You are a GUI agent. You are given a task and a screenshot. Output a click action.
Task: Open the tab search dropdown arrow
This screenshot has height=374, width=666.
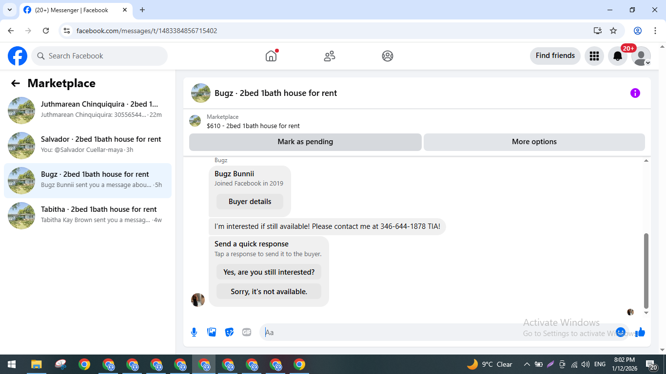coord(9,10)
